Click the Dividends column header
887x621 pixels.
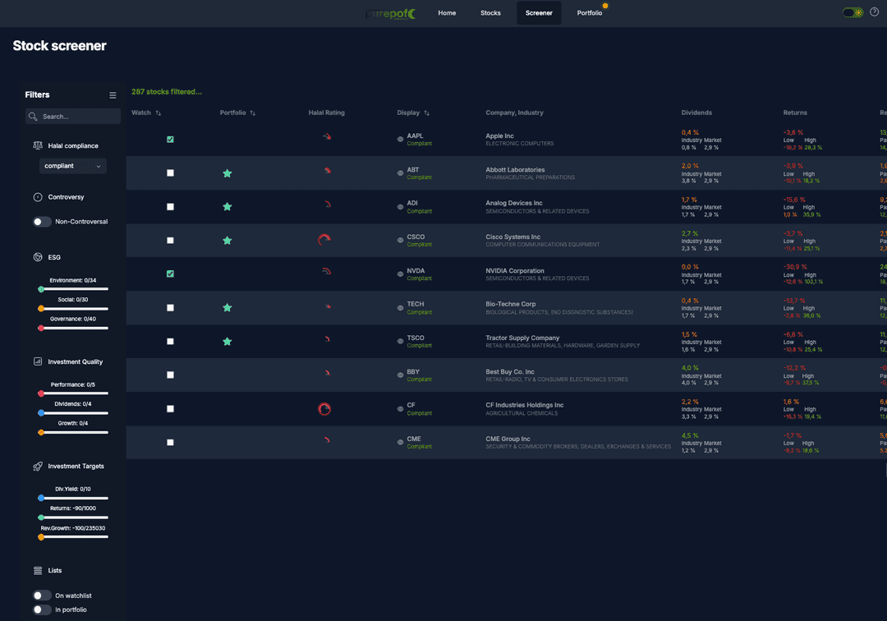pos(696,113)
